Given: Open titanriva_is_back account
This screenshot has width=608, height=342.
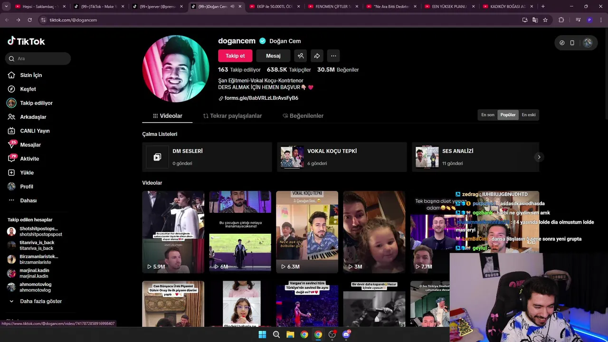Looking at the screenshot, I should point(31,245).
